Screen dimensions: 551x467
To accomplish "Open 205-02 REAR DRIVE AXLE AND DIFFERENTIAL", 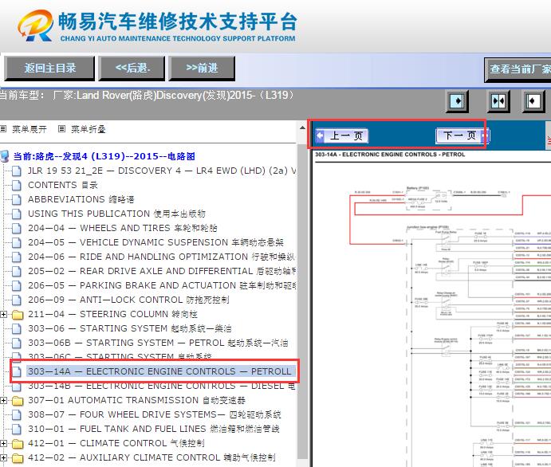I will (162, 271).
